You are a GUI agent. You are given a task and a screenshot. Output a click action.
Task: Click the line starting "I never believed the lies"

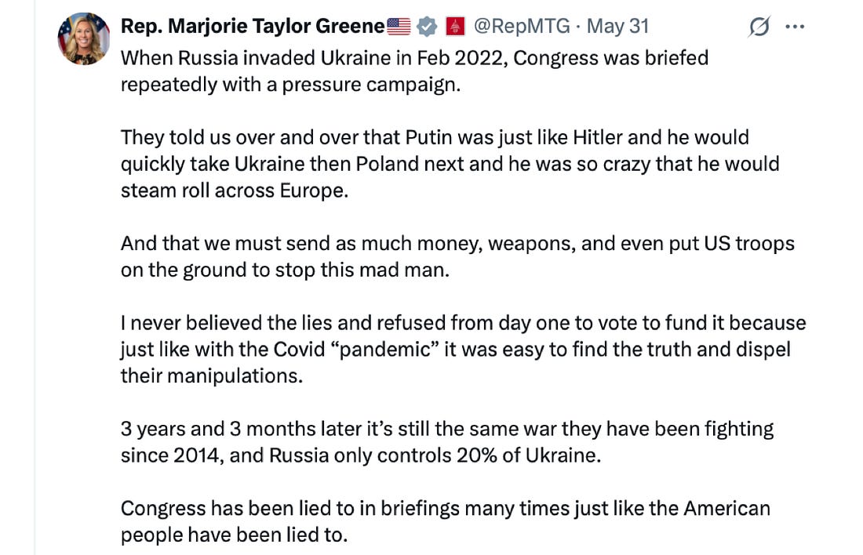click(463, 323)
